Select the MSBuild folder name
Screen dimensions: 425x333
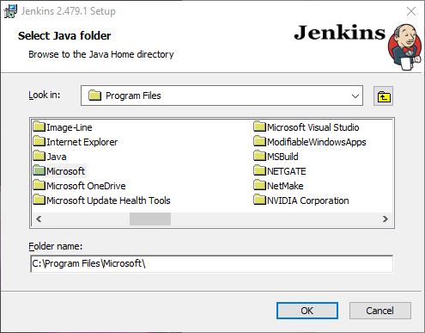tap(282, 157)
